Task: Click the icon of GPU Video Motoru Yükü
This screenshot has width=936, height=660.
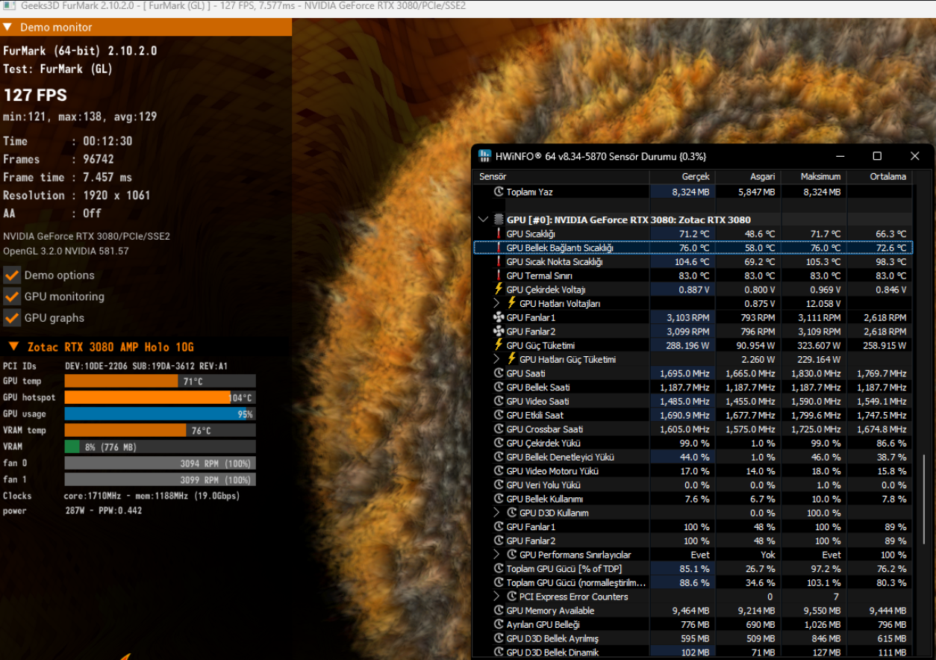Action: coord(499,471)
